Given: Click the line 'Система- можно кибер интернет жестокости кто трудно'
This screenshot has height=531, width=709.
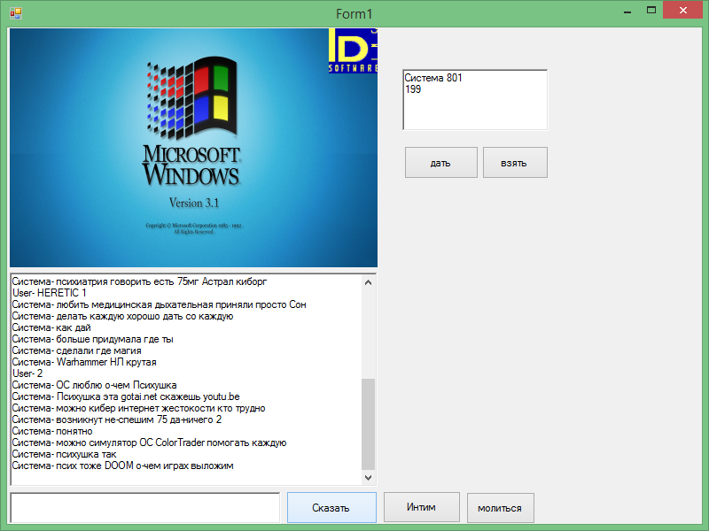Looking at the screenshot, I should click(139, 408).
